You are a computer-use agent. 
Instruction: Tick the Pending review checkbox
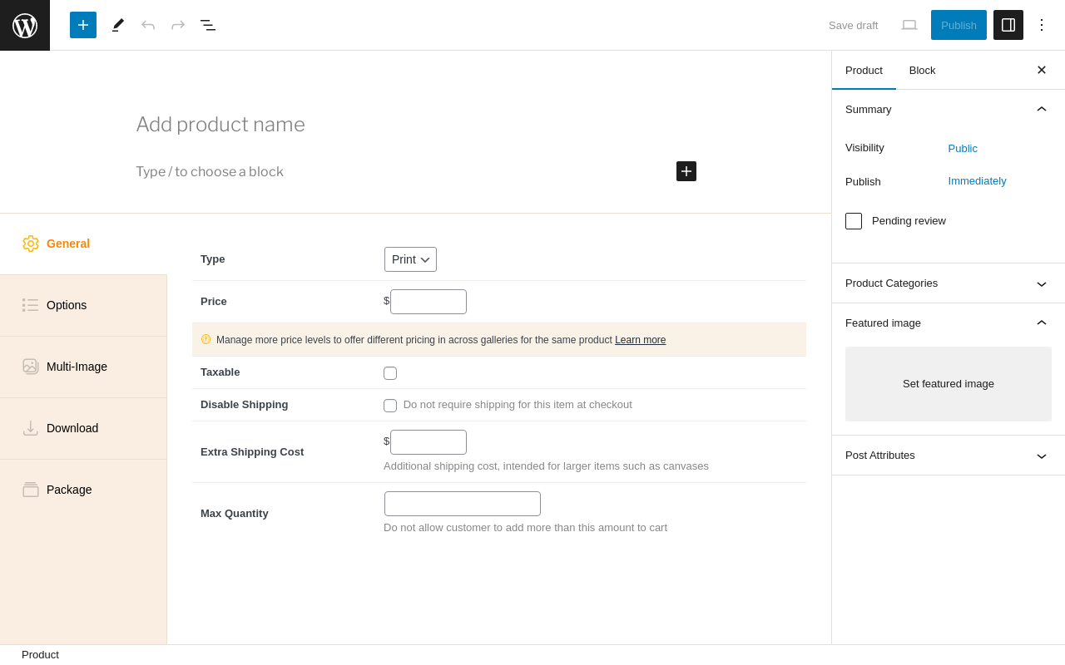854,221
